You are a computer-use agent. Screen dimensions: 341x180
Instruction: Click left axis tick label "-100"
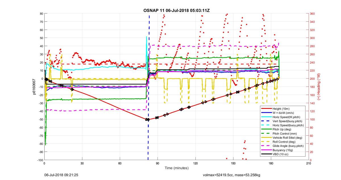click(40, 160)
